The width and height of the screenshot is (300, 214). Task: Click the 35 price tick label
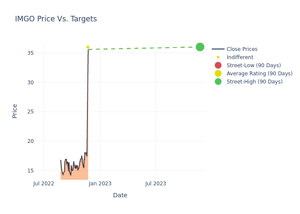(x=30, y=53)
